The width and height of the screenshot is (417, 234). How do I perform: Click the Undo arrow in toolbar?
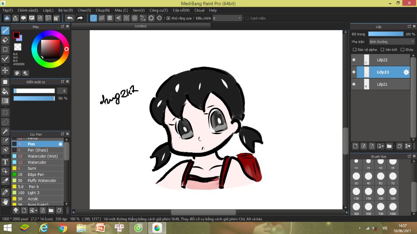(70, 18)
